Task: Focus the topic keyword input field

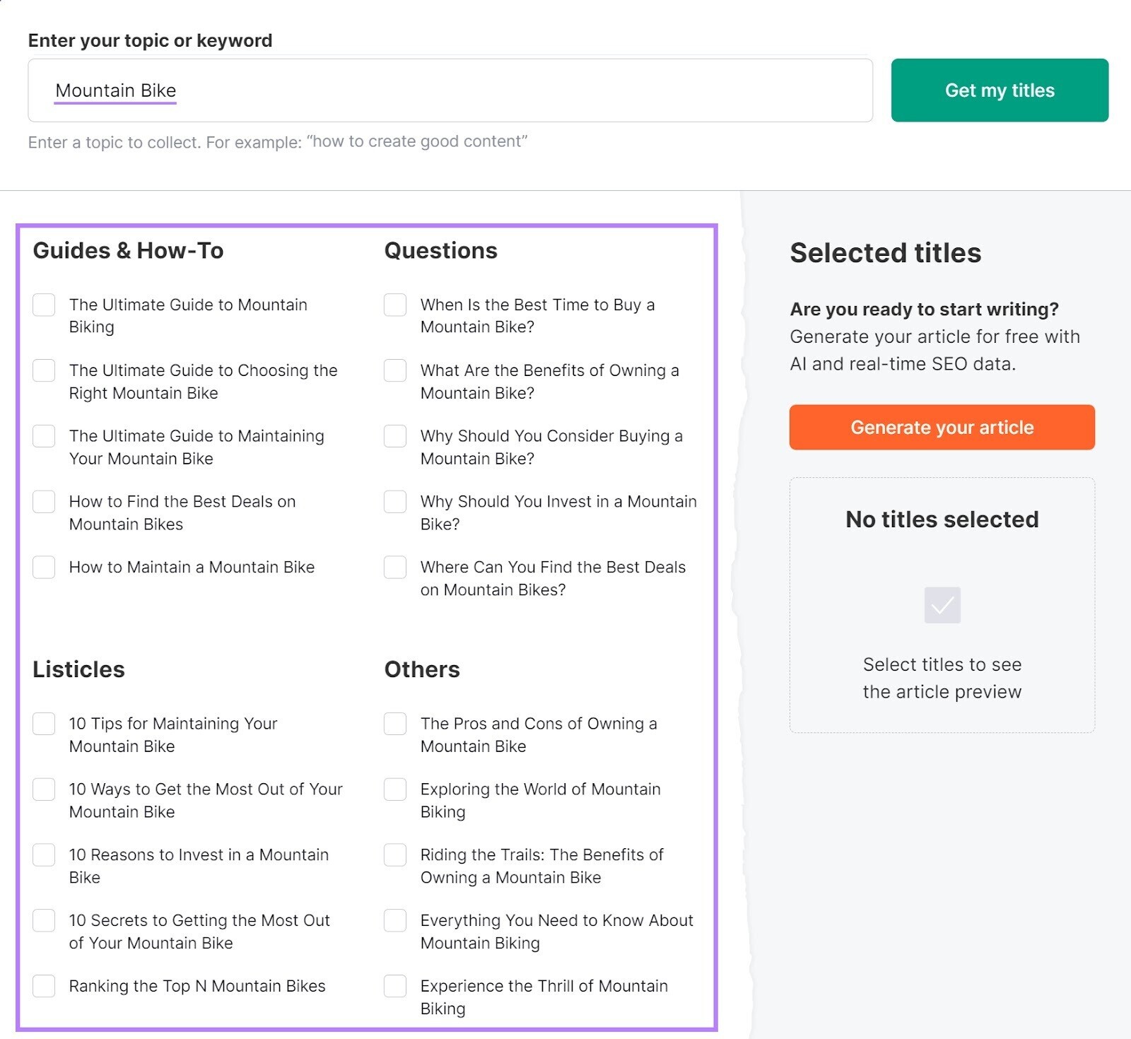Action: (450, 90)
